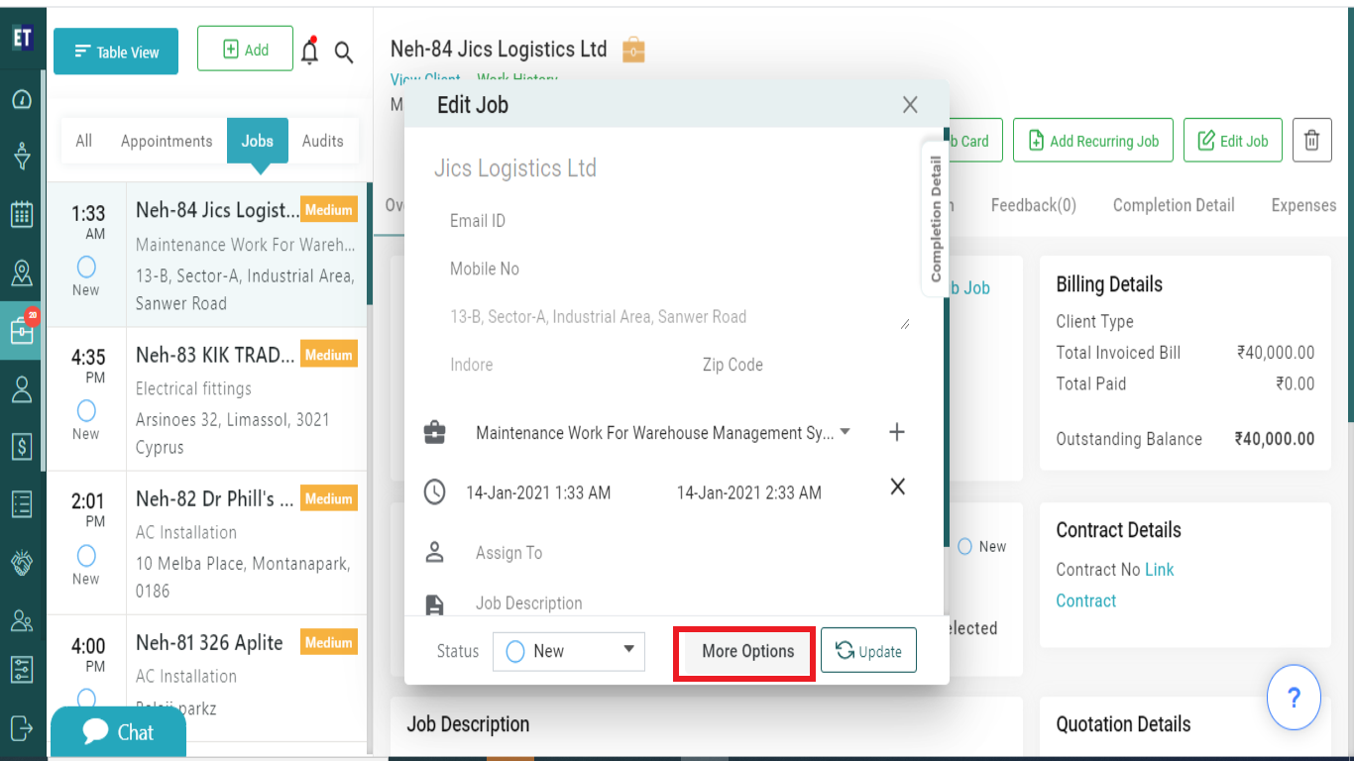Add another service with plus icon

pos(897,432)
